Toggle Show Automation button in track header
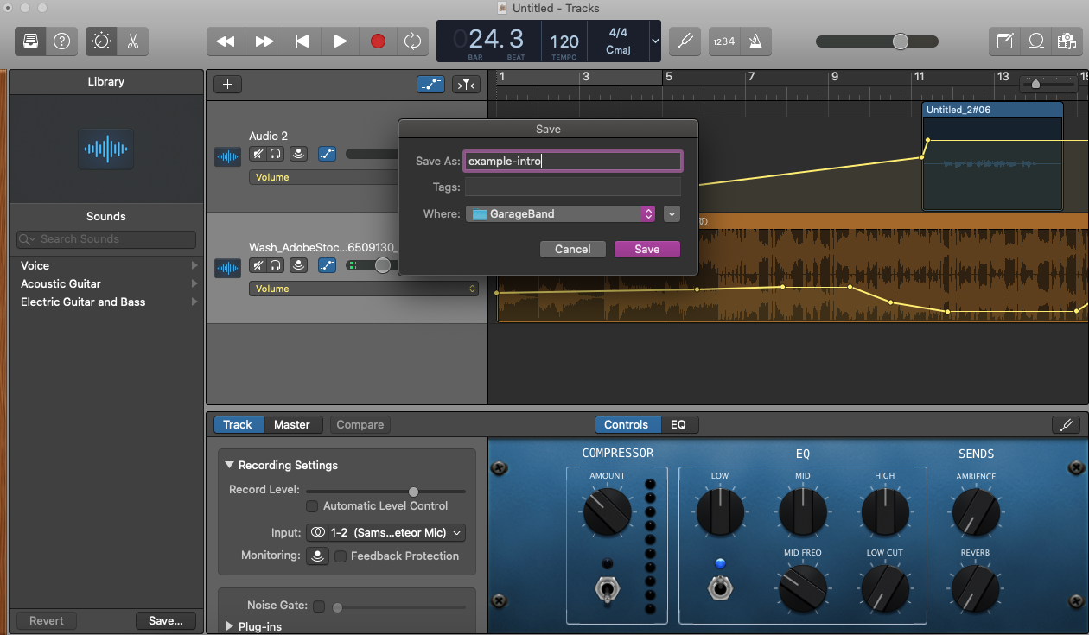Screen dimensions: 1089x635 430,84
